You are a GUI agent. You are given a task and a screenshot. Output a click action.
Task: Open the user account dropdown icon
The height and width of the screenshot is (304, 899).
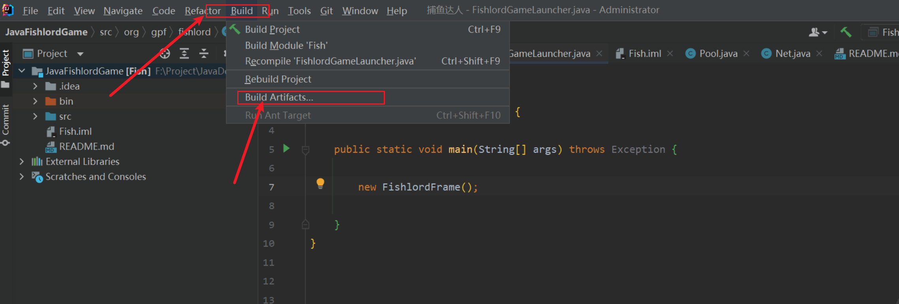818,32
